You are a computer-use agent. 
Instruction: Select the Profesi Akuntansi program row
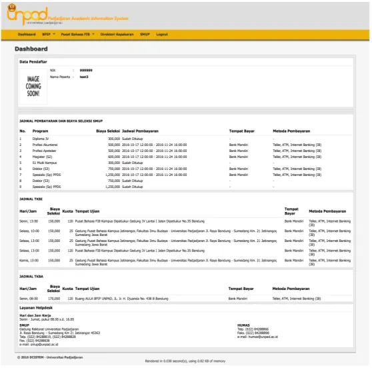(185, 145)
